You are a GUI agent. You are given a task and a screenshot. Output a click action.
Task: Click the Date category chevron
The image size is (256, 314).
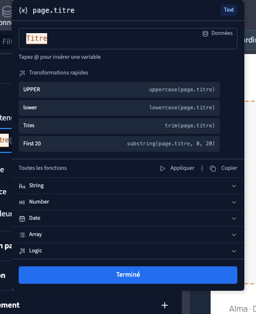[234, 219]
